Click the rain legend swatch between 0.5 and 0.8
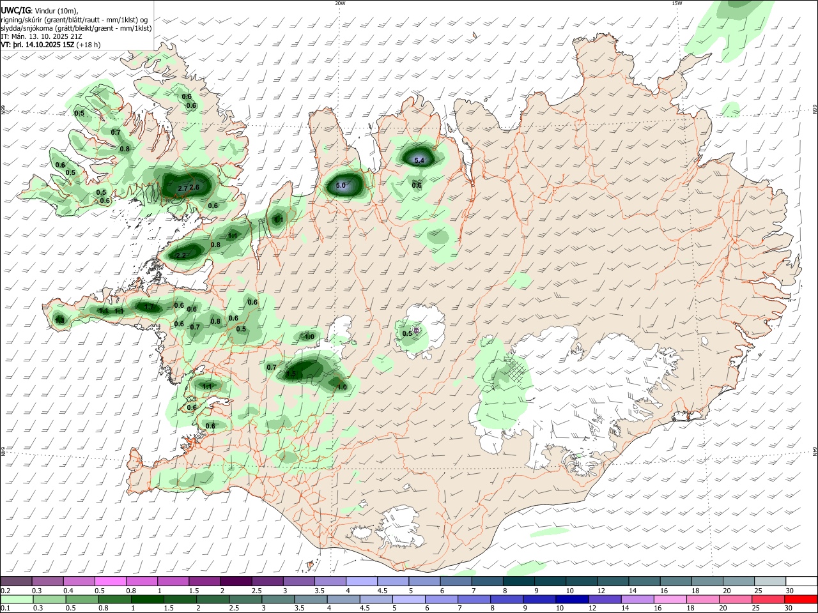This screenshot has width=818, height=613. click(x=82, y=599)
